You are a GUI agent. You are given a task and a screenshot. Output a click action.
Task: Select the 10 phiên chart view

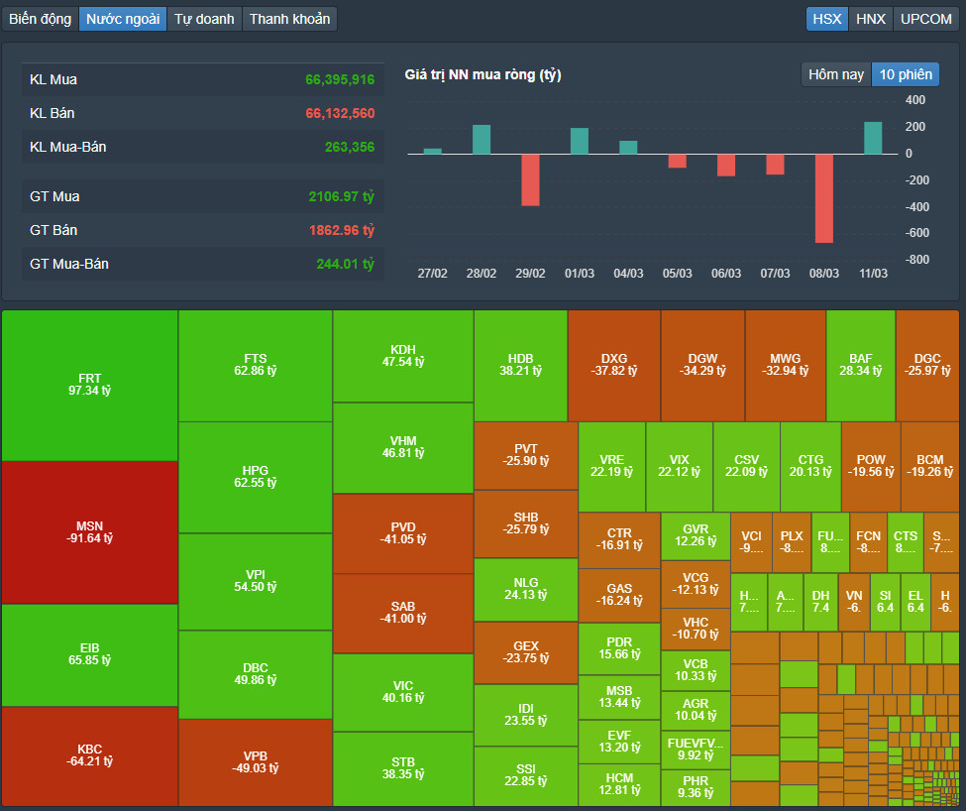906,74
